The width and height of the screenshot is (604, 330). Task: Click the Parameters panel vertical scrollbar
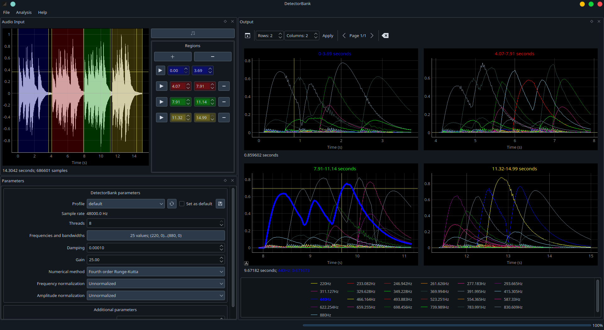[x=233, y=248]
